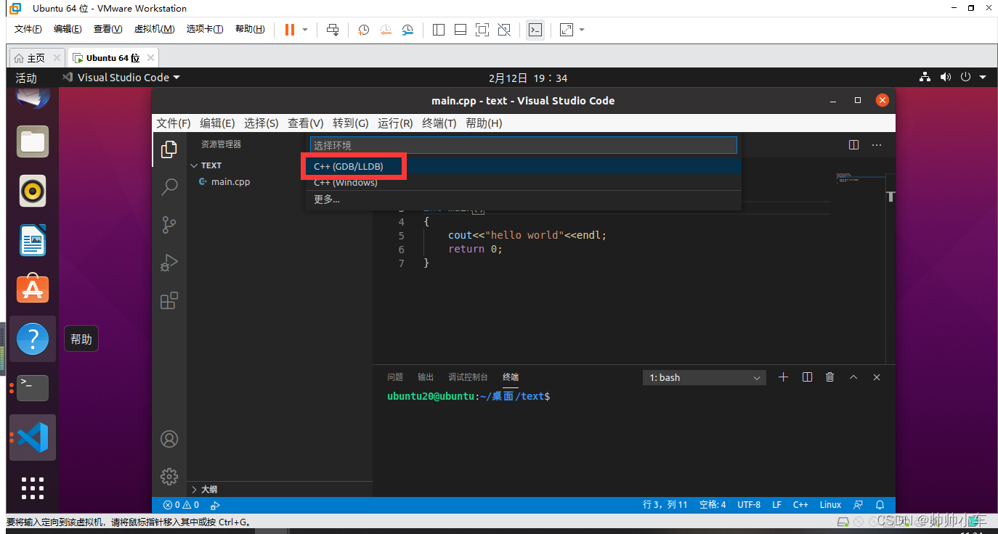Open Ubuntu Software from dock
The width and height of the screenshot is (998, 534).
point(33,289)
